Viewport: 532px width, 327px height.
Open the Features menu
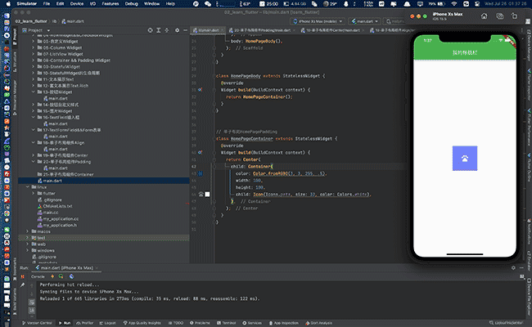(110, 4)
